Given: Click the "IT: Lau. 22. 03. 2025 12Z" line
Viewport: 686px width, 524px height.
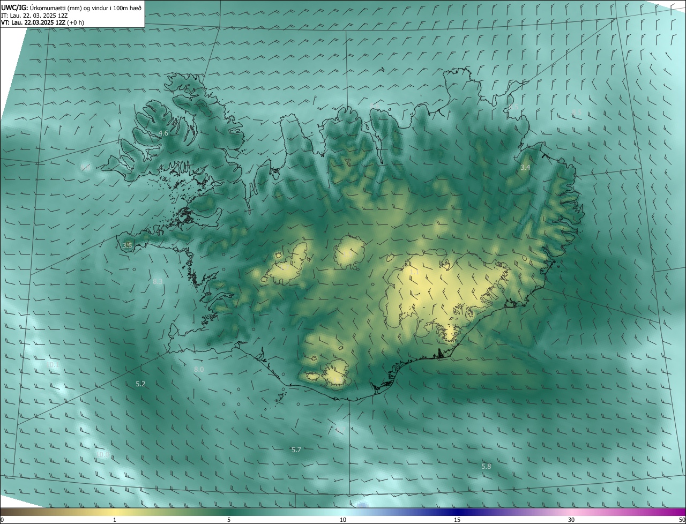Looking at the screenshot, I should [35, 16].
